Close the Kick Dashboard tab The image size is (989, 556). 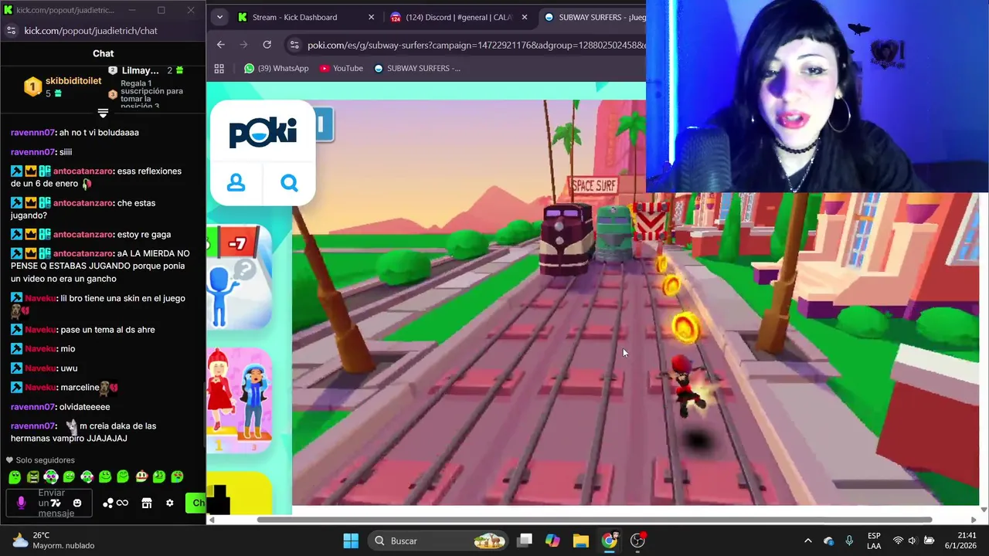coord(371,17)
